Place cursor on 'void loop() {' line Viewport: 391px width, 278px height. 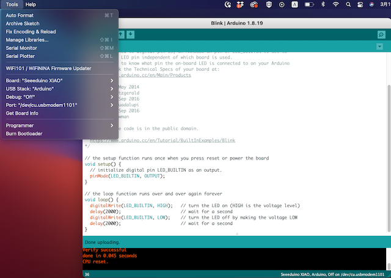(x=102, y=200)
